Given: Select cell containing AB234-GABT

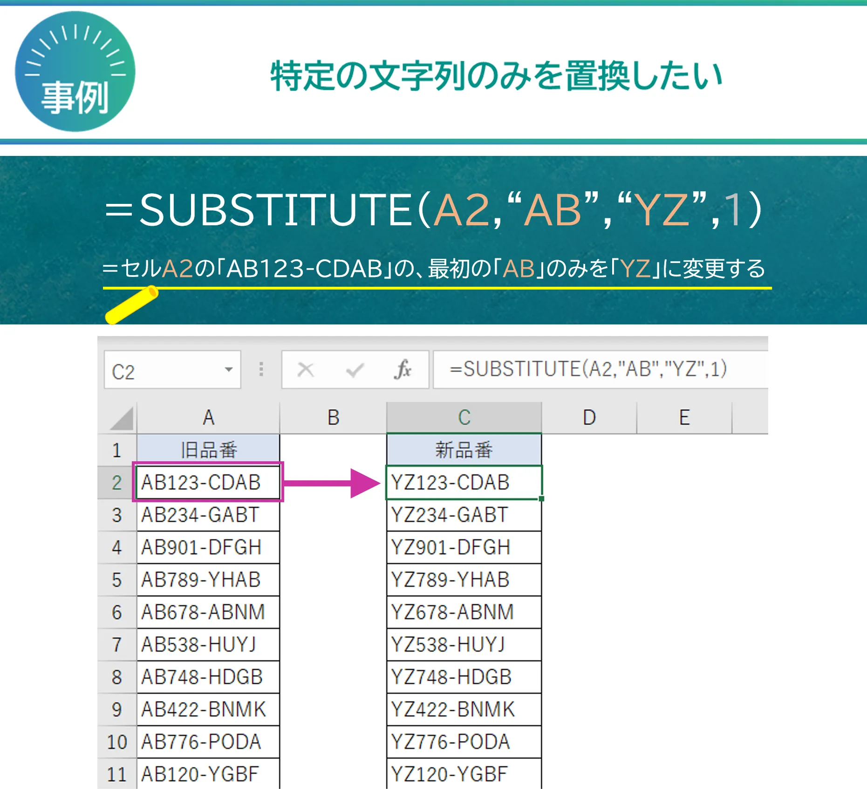Looking at the screenshot, I should click(x=208, y=515).
